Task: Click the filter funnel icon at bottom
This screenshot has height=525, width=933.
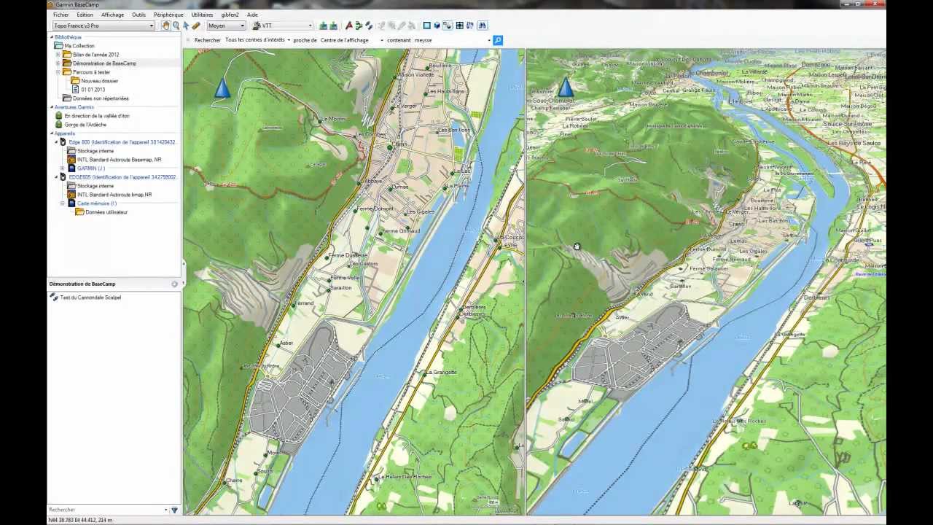Action: click(174, 510)
